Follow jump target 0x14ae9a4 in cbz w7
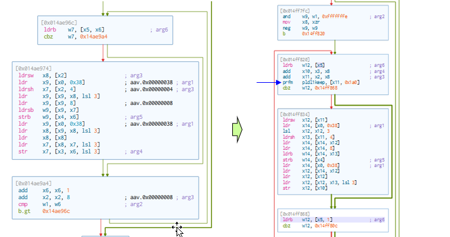Screen dimensions: 450x237 (x=94, y=37)
